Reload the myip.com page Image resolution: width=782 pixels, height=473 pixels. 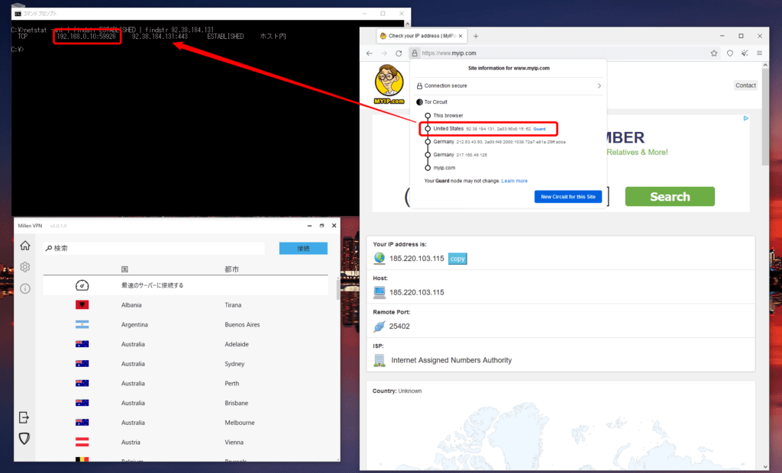tap(399, 53)
